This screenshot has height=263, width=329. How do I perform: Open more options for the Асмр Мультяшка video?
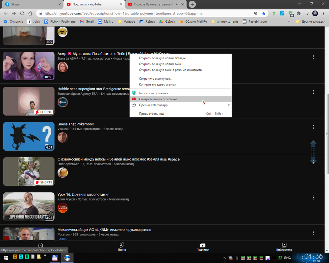tap(313, 57)
